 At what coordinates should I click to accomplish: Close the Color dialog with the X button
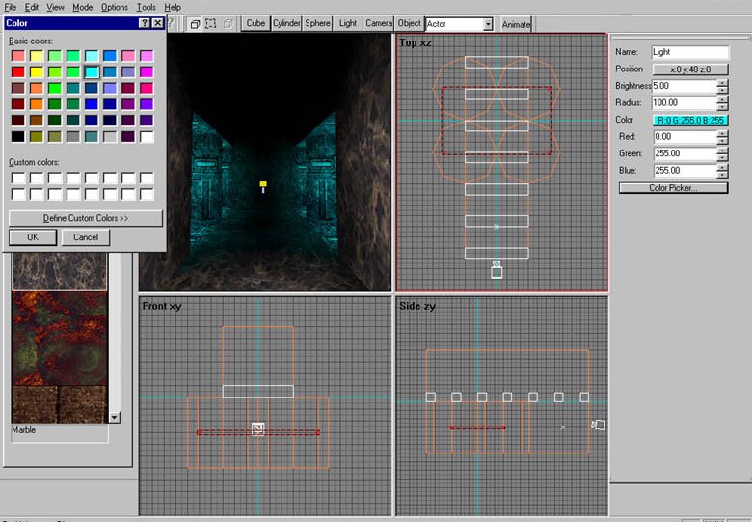tap(157, 23)
